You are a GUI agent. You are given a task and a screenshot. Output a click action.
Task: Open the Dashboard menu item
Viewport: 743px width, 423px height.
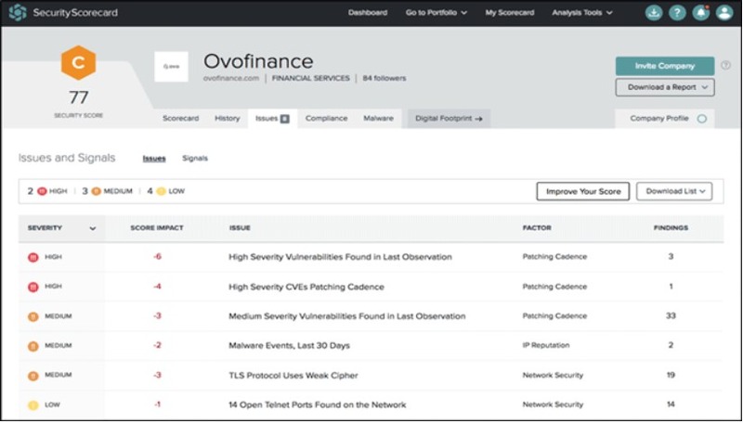pos(368,13)
